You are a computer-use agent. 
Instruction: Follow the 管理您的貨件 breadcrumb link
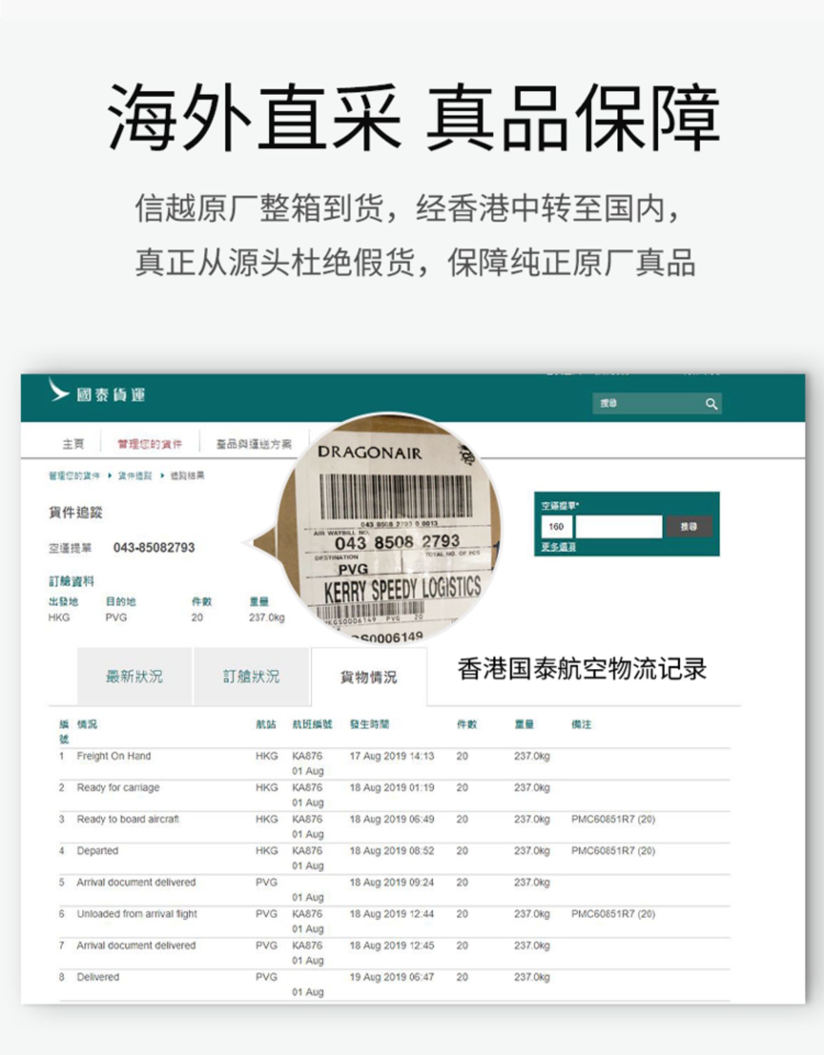[74, 475]
